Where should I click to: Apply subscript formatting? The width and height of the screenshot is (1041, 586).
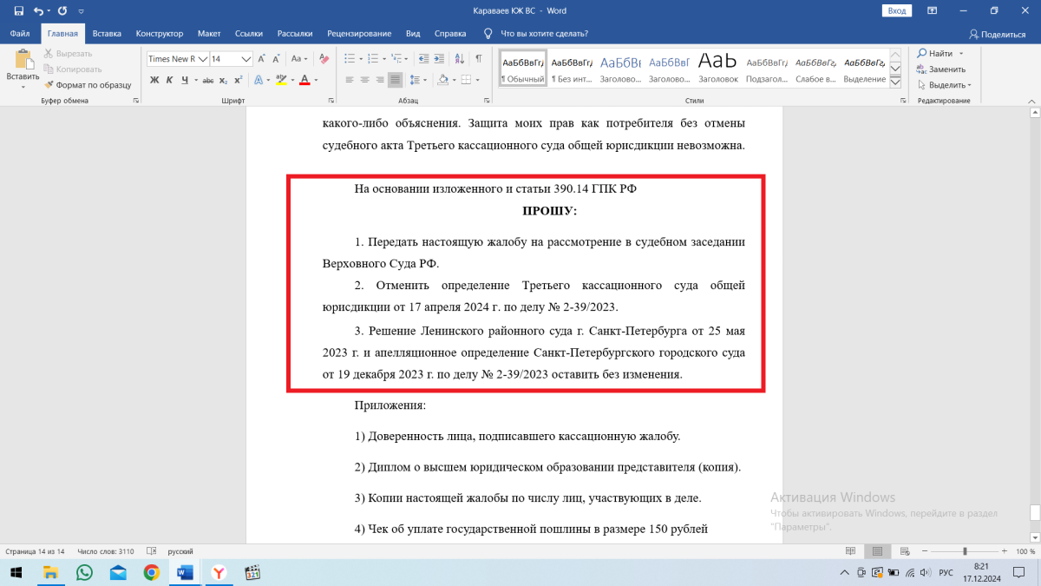pyautogui.click(x=223, y=80)
